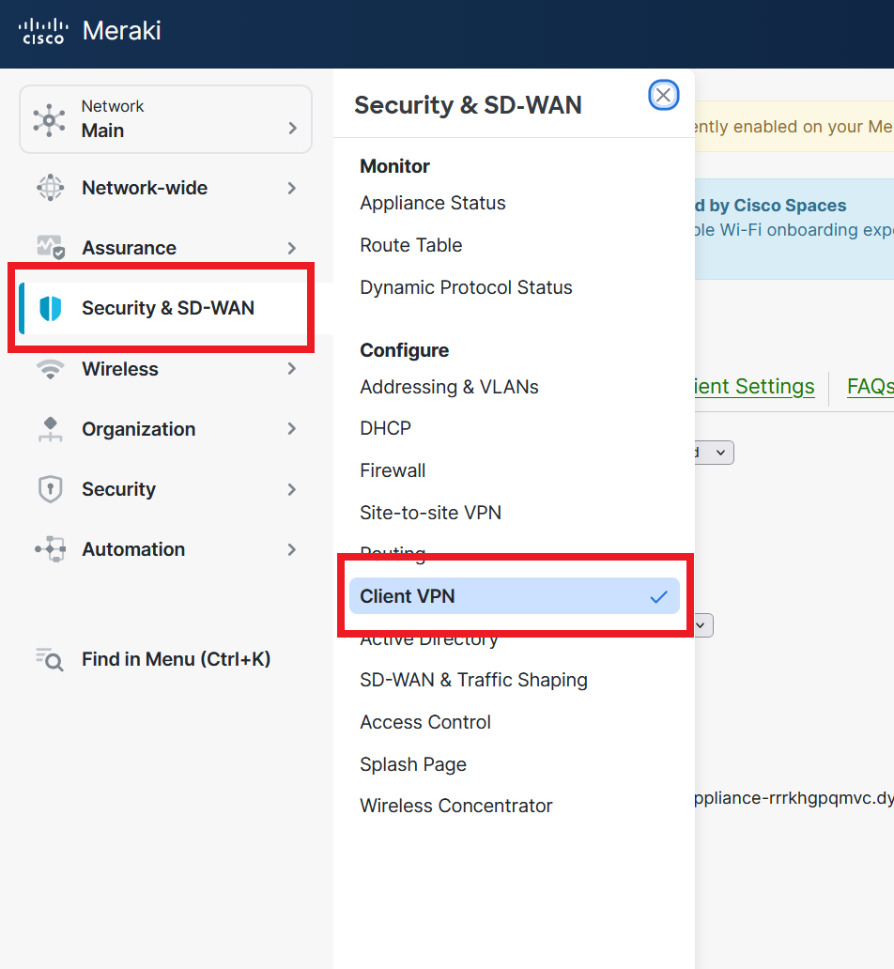894x969 pixels.
Task: Open the lower dropdown beside Client VPN
Action: point(703,624)
